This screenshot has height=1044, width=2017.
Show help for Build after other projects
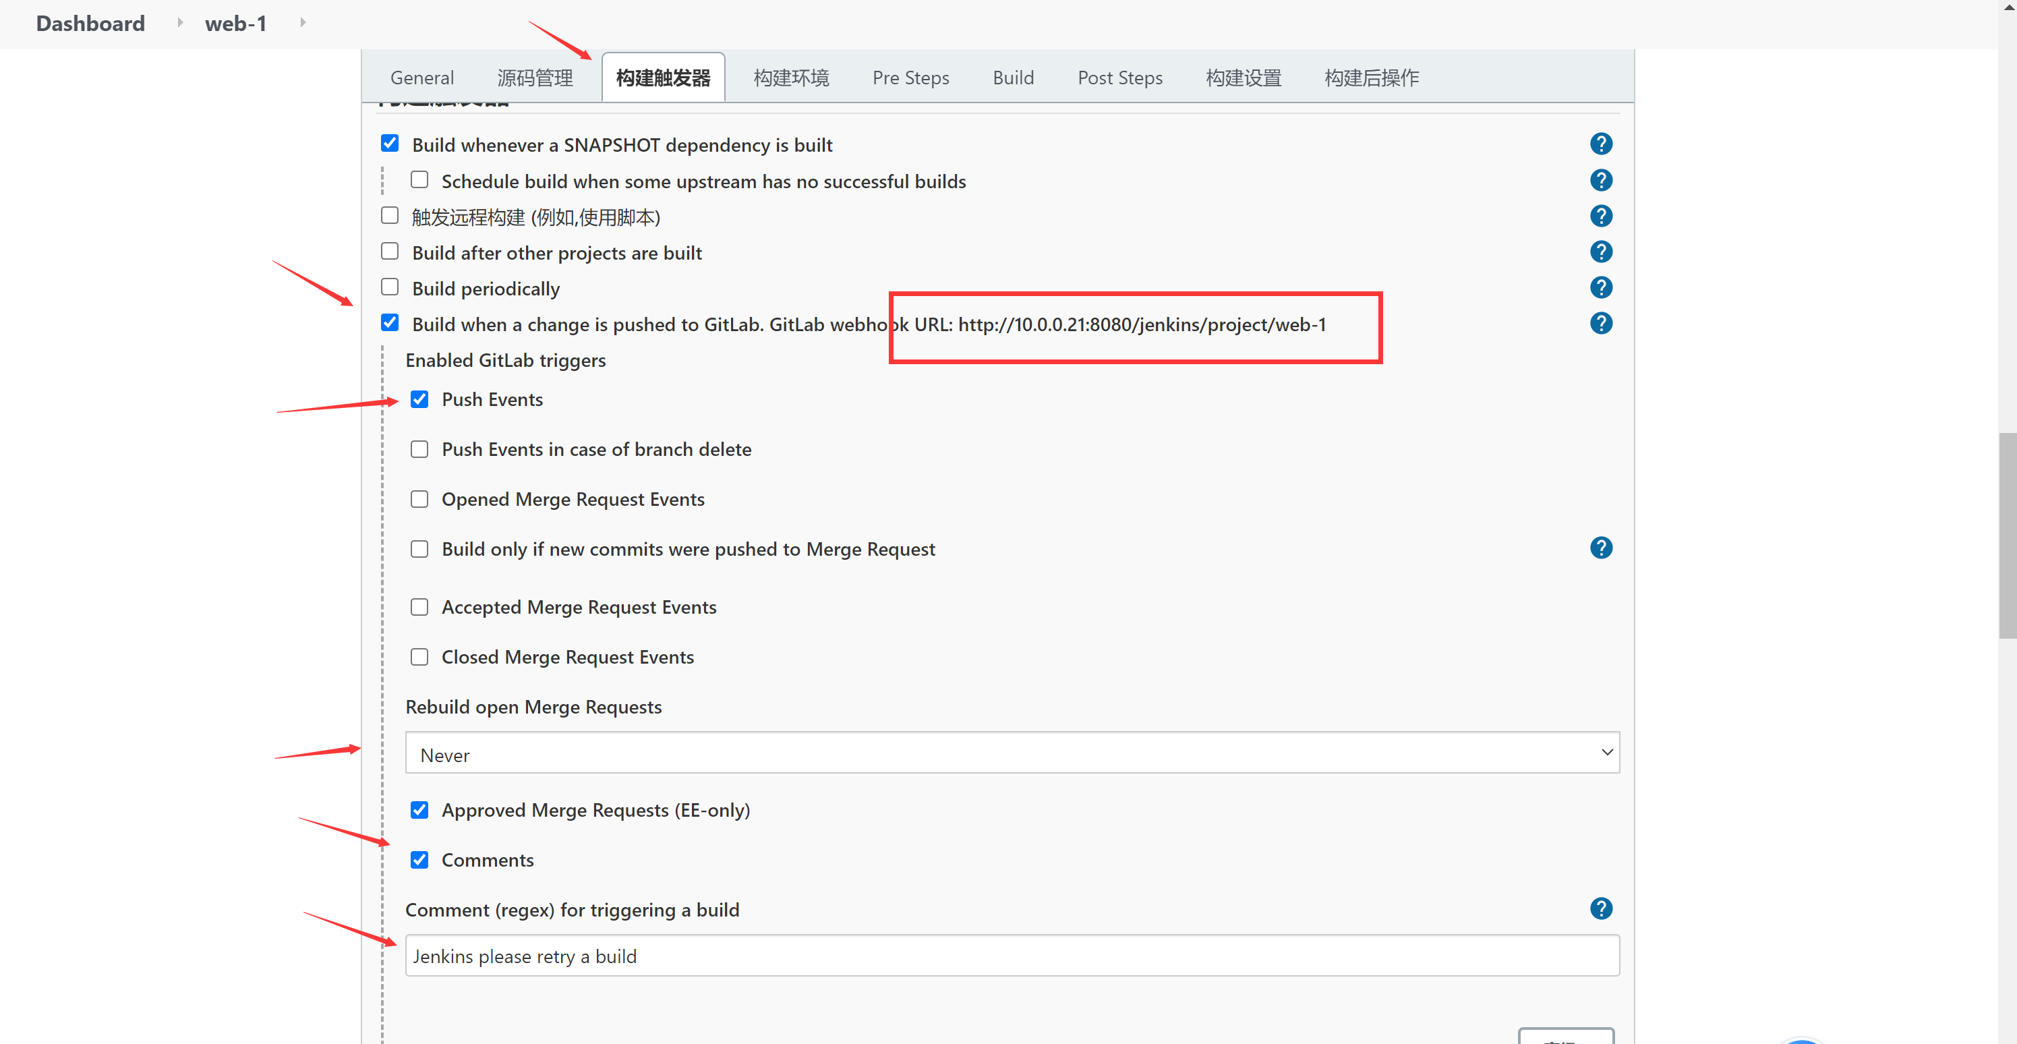click(1600, 252)
